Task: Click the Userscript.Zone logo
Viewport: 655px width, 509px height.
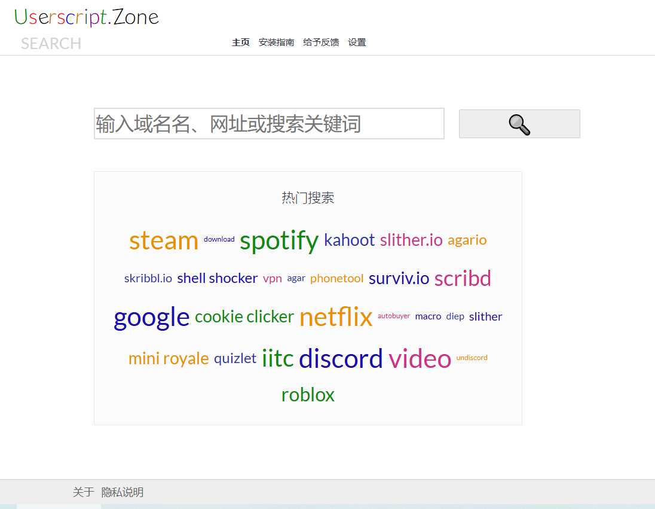Action: tap(88, 17)
